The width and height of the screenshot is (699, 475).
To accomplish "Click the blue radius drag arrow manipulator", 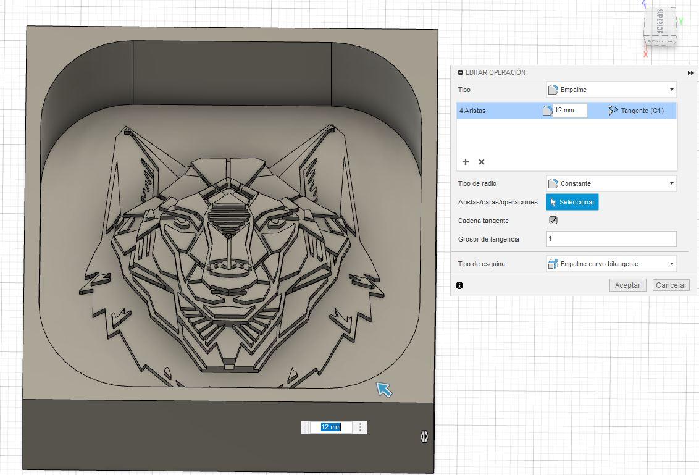I will pyautogui.click(x=384, y=389).
